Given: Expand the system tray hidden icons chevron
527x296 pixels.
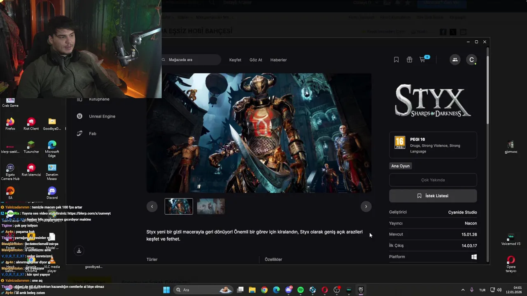Looking at the screenshot, I should (x=463, y=290).
